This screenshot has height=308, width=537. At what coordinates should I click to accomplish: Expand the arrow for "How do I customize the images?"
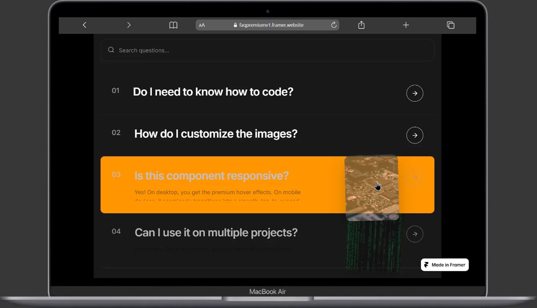coord(415,135)
